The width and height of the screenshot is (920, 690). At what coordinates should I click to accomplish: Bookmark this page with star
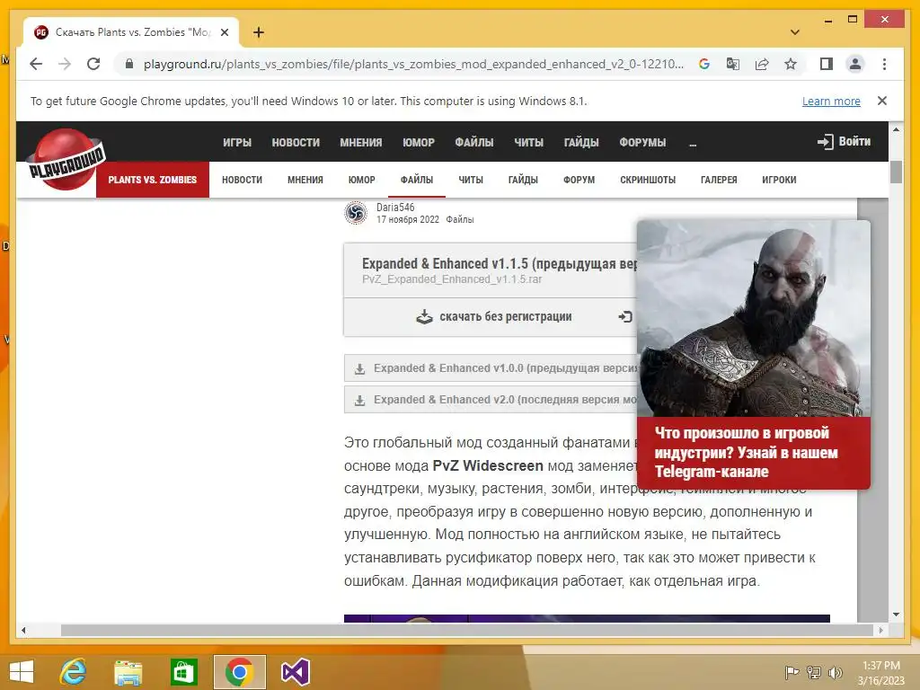click(791, 64)
